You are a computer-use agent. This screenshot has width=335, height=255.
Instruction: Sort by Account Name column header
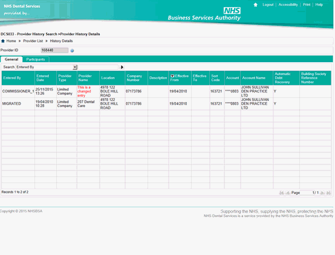256,78
